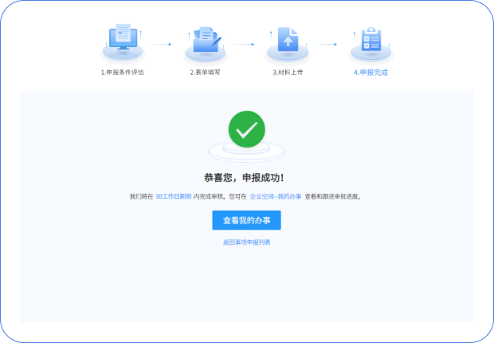Click the arrow between steps 3 and 4
Image resolution: width=494 pixels, height=343 pixels.
point(327,45)
